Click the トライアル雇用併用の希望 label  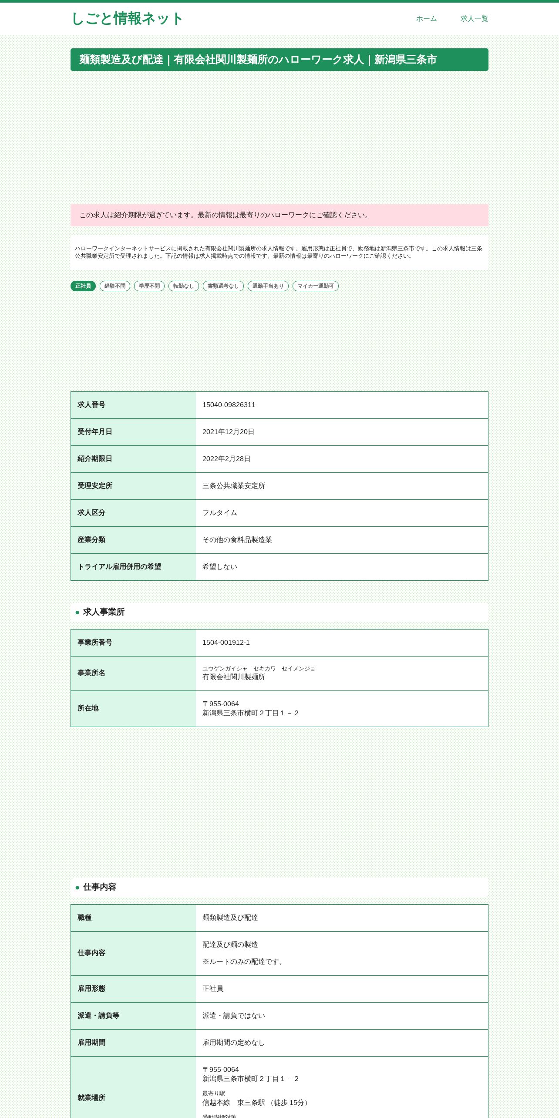pos(119,567)
